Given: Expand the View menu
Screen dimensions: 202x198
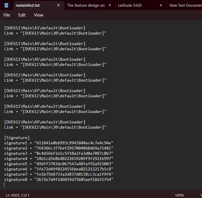Looking at the screenshot, I should (x=38, y=15).
